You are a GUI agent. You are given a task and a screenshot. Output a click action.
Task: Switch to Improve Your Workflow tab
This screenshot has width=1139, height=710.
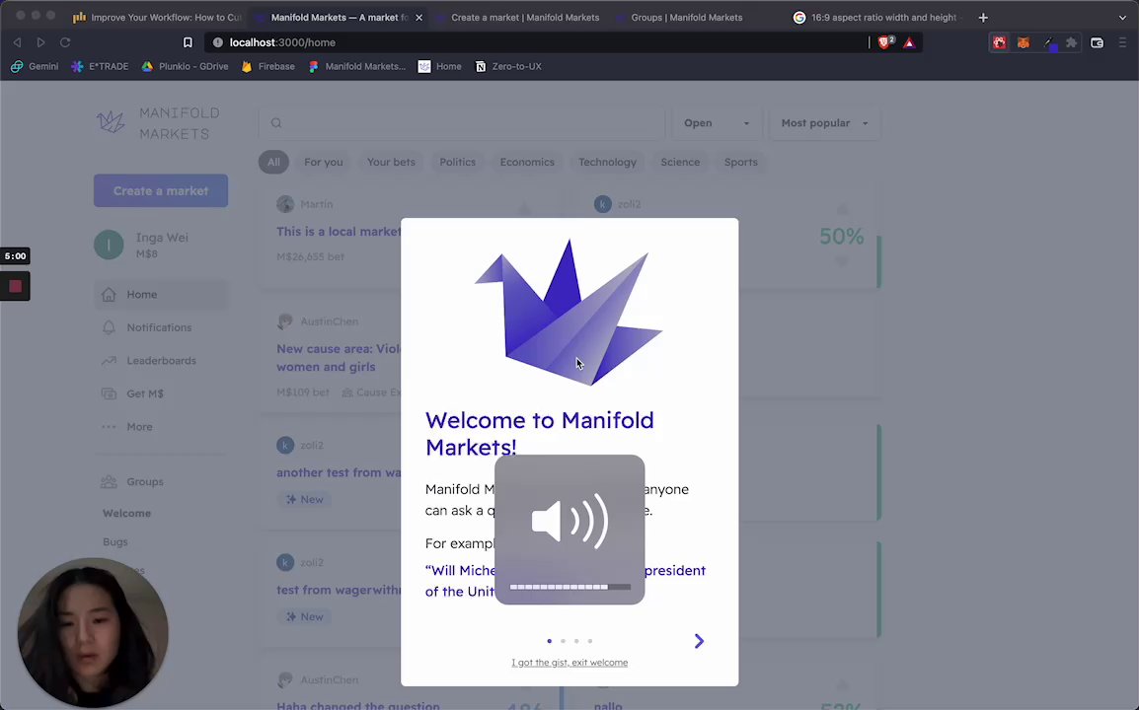pos(156,18)
